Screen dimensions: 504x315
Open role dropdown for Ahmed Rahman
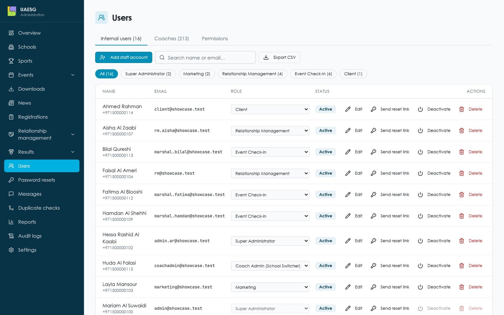[270, 109]
